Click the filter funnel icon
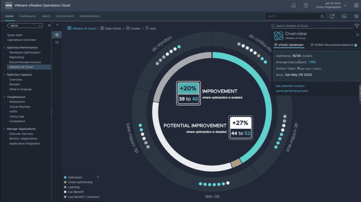361x202 pixels. (357, 26)
